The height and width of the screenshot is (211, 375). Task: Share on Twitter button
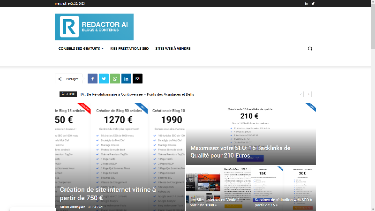pos(104,78)
